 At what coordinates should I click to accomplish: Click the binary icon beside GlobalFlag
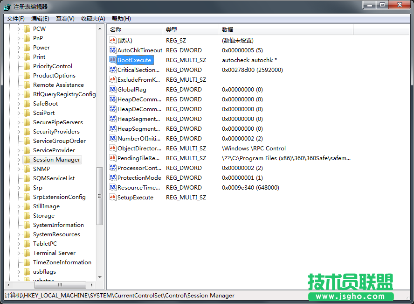[112, 89]
